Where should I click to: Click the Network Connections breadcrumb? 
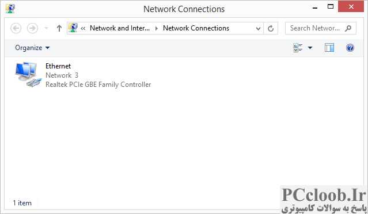(x=196, y=28)
